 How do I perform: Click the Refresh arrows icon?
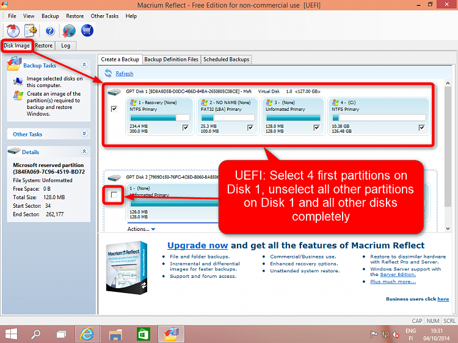click(x=108, y=73)
